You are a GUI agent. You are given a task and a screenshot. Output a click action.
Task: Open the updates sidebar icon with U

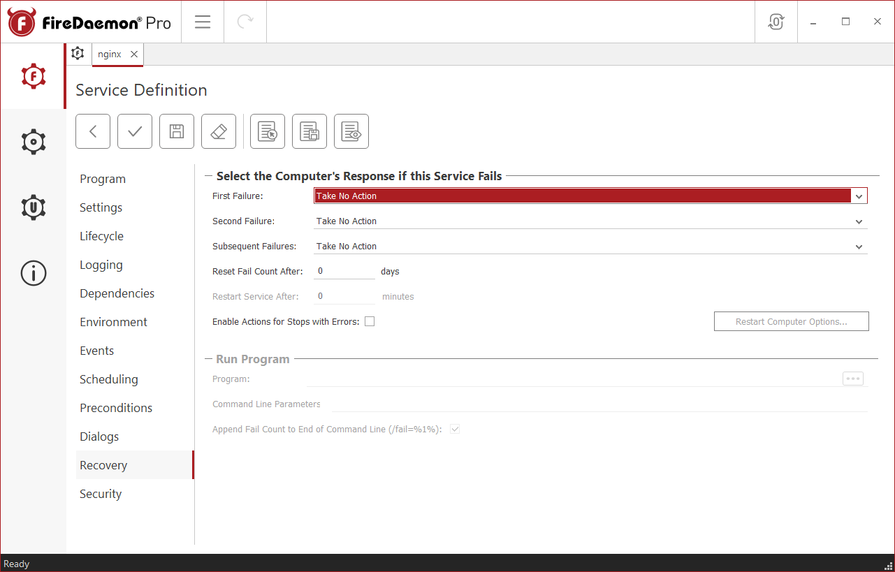(33, 207)
